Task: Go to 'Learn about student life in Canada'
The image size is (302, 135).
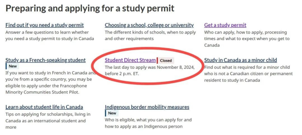Action: tap(44, 107)
